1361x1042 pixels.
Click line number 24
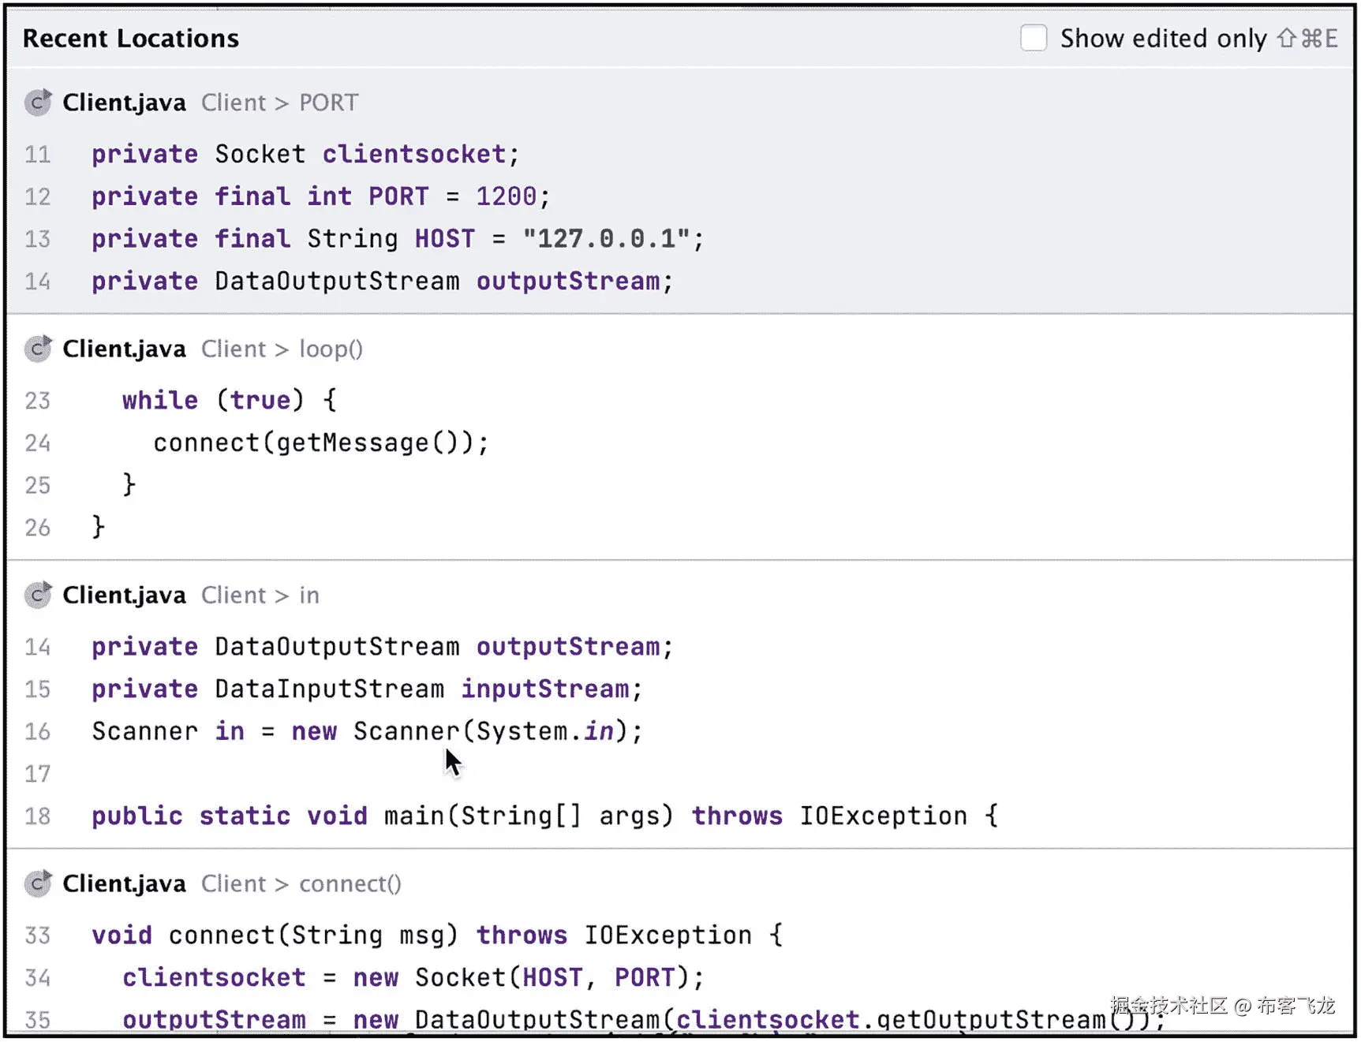point(37,443)
